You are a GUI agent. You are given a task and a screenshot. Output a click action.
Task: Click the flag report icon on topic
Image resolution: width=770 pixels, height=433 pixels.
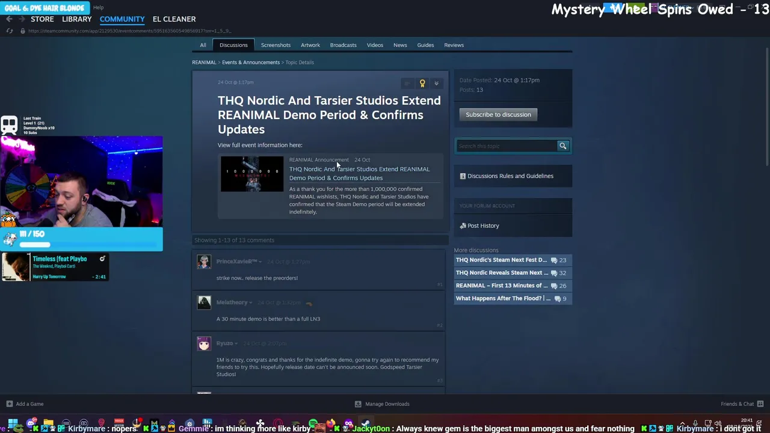(407, 84)
